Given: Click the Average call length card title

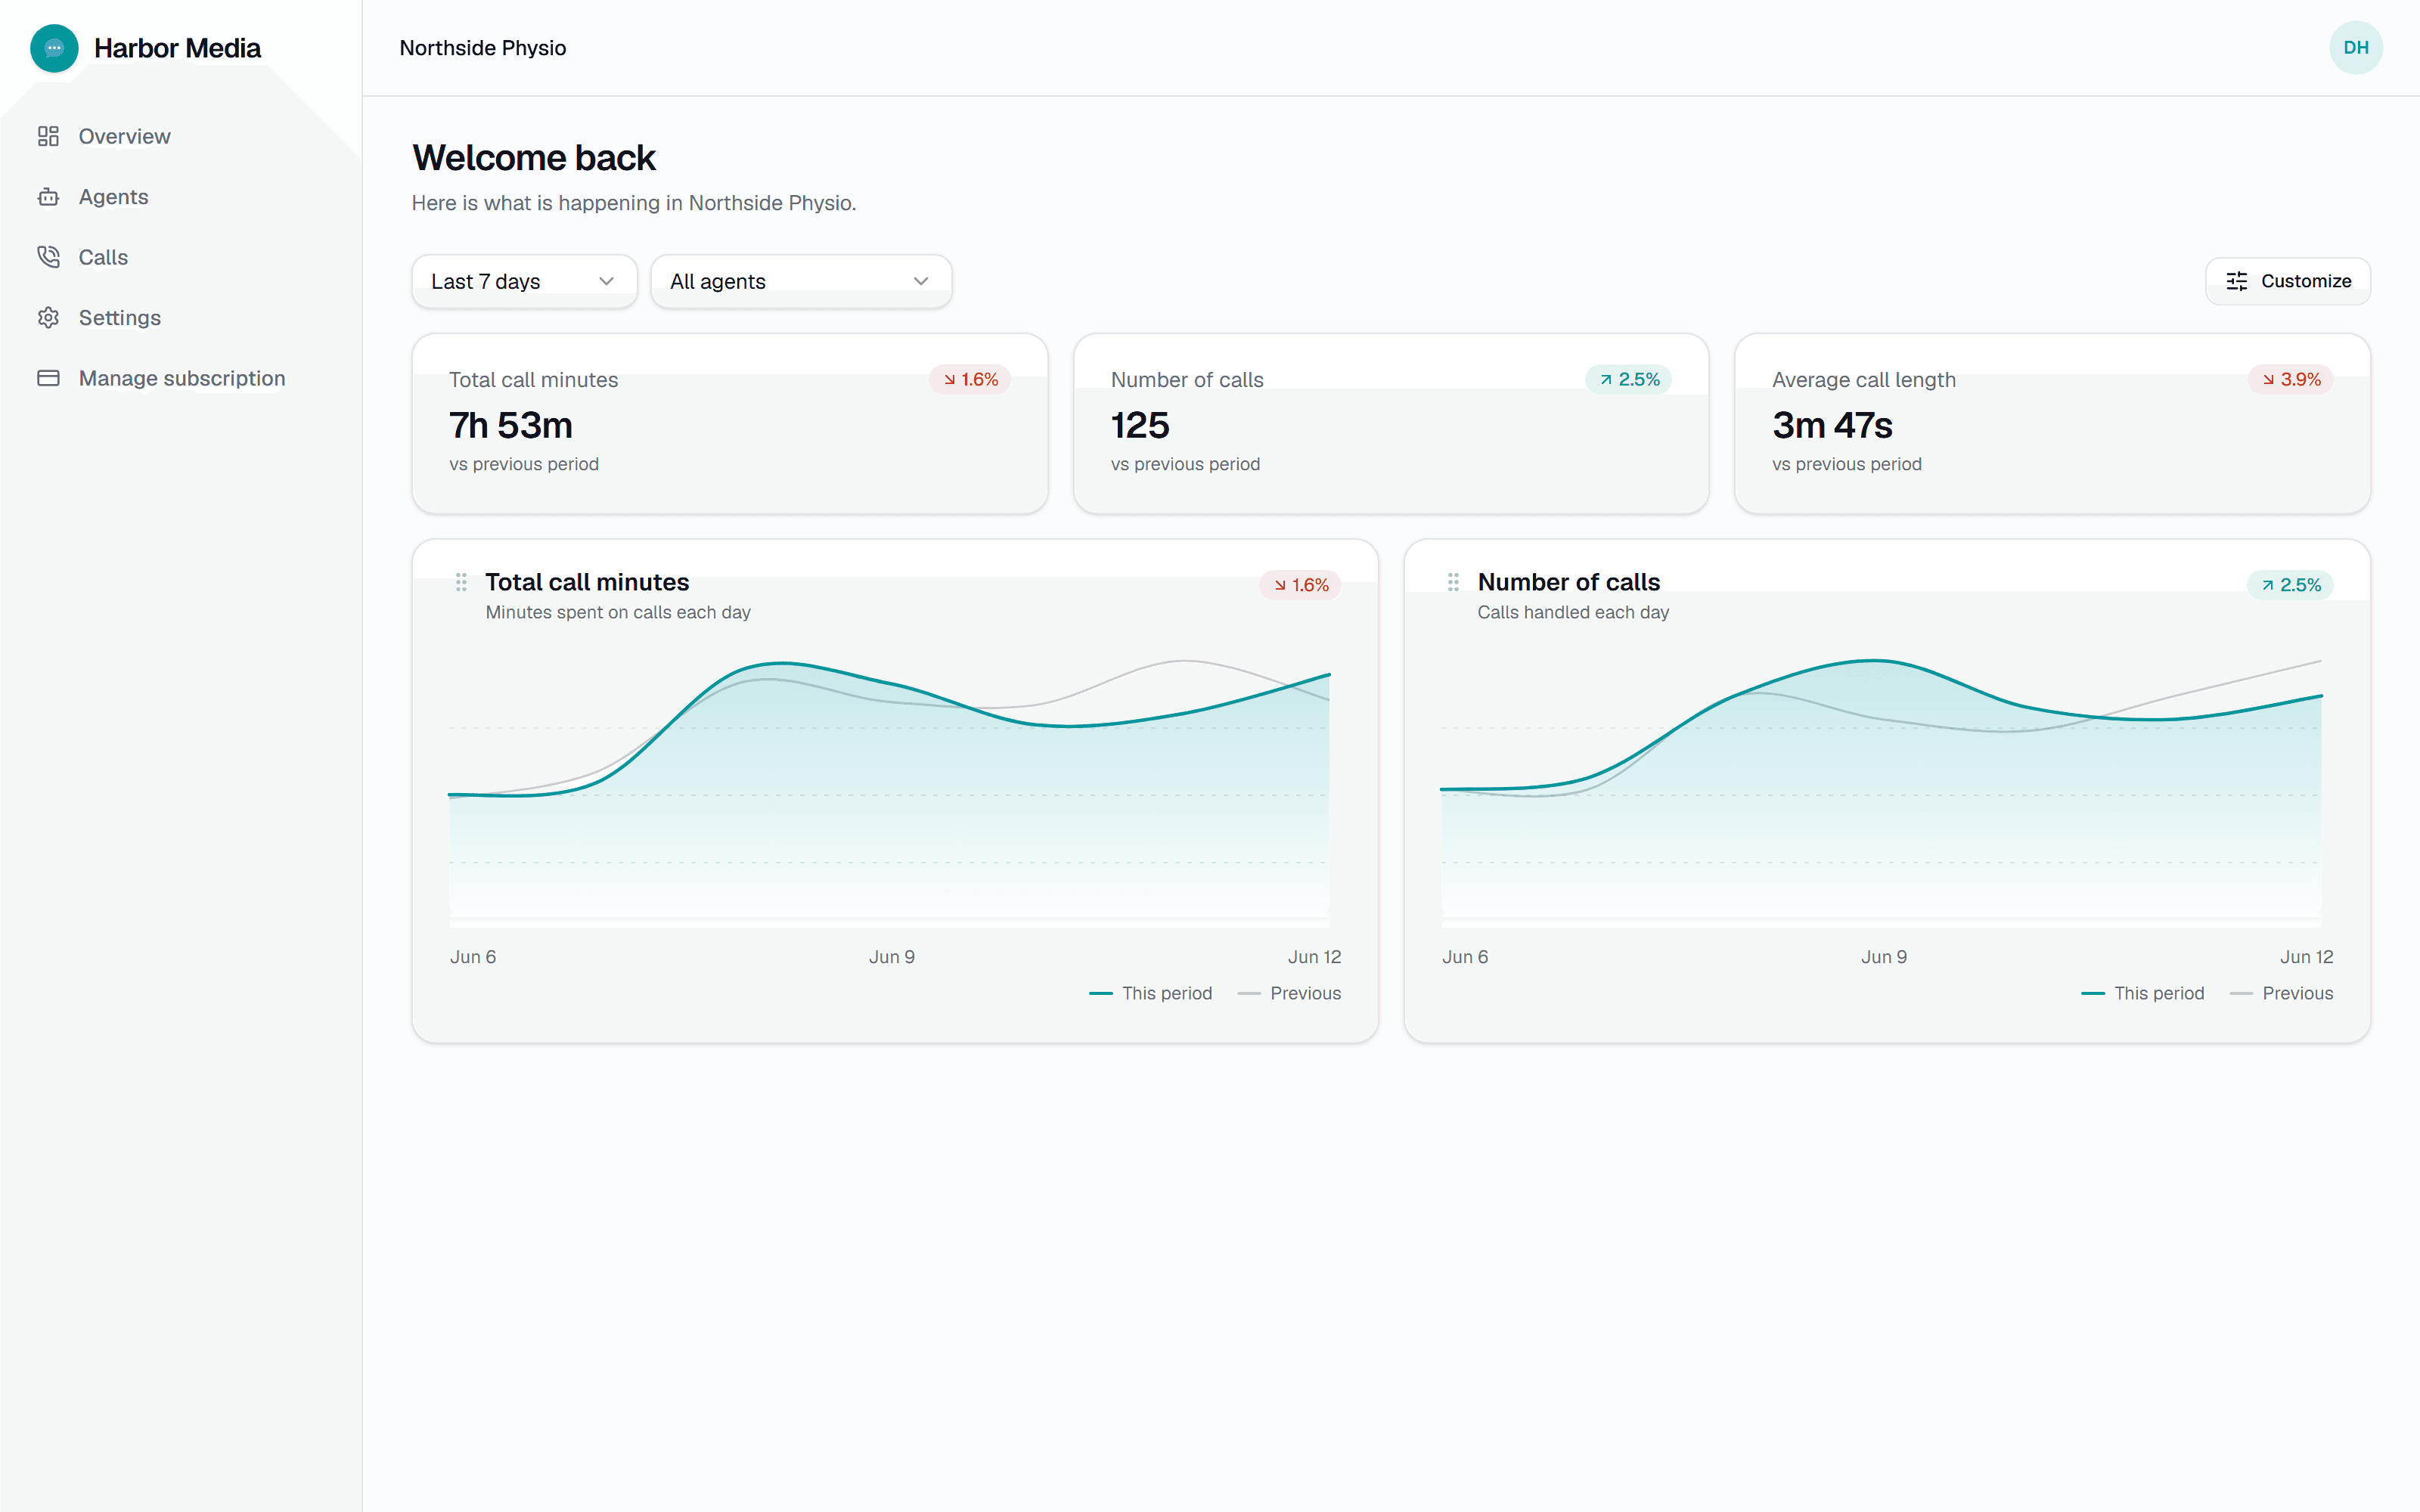Looking at the screenshot, I should click(x=1864, y=380).
